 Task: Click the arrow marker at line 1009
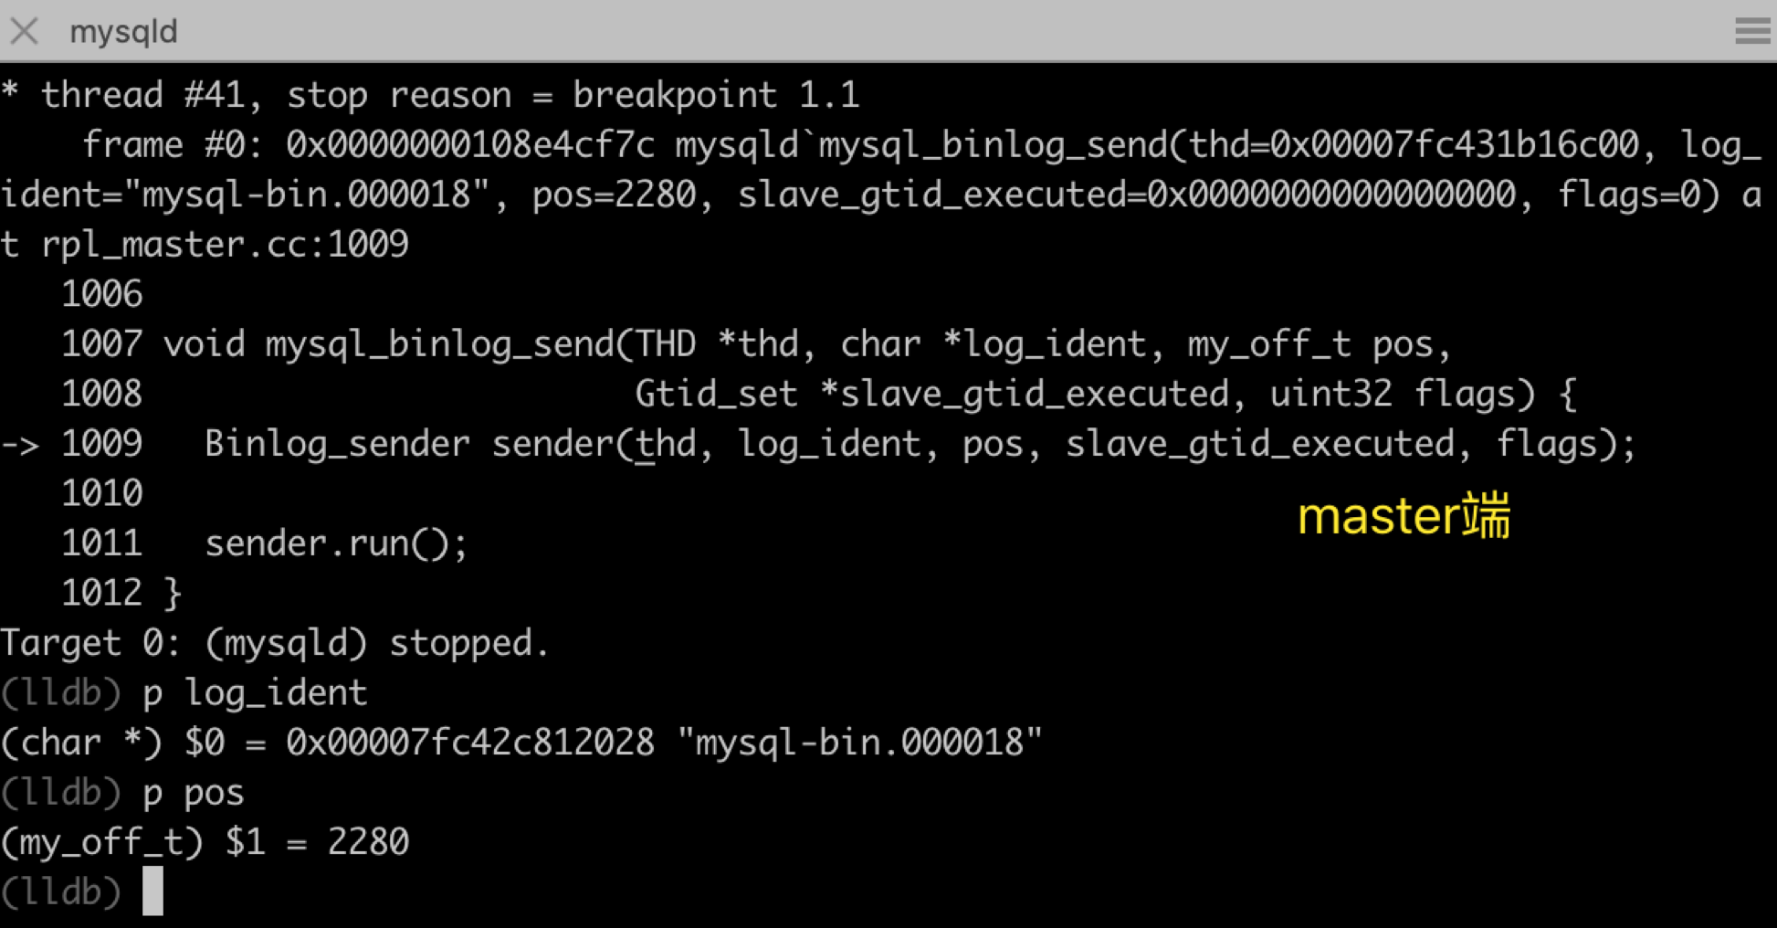coord(20,445)
